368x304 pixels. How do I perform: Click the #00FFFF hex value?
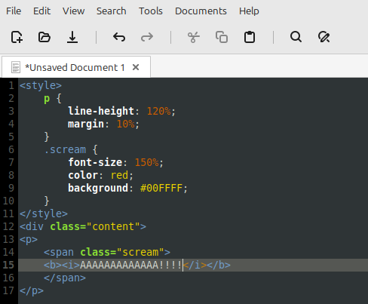pos(161,188)
